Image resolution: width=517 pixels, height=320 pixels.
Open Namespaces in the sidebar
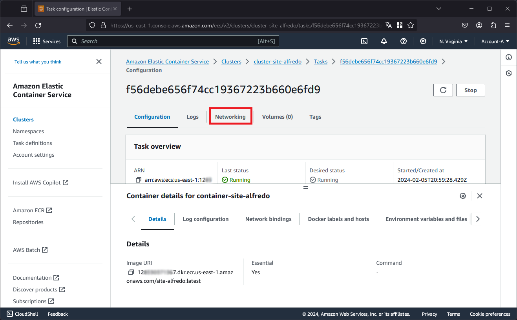(29, 131)
